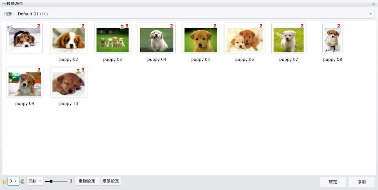Image resolution: width=378 pixels, height=190 pixels.
Task: Click the 紙張設定 button
Action: 111,181
